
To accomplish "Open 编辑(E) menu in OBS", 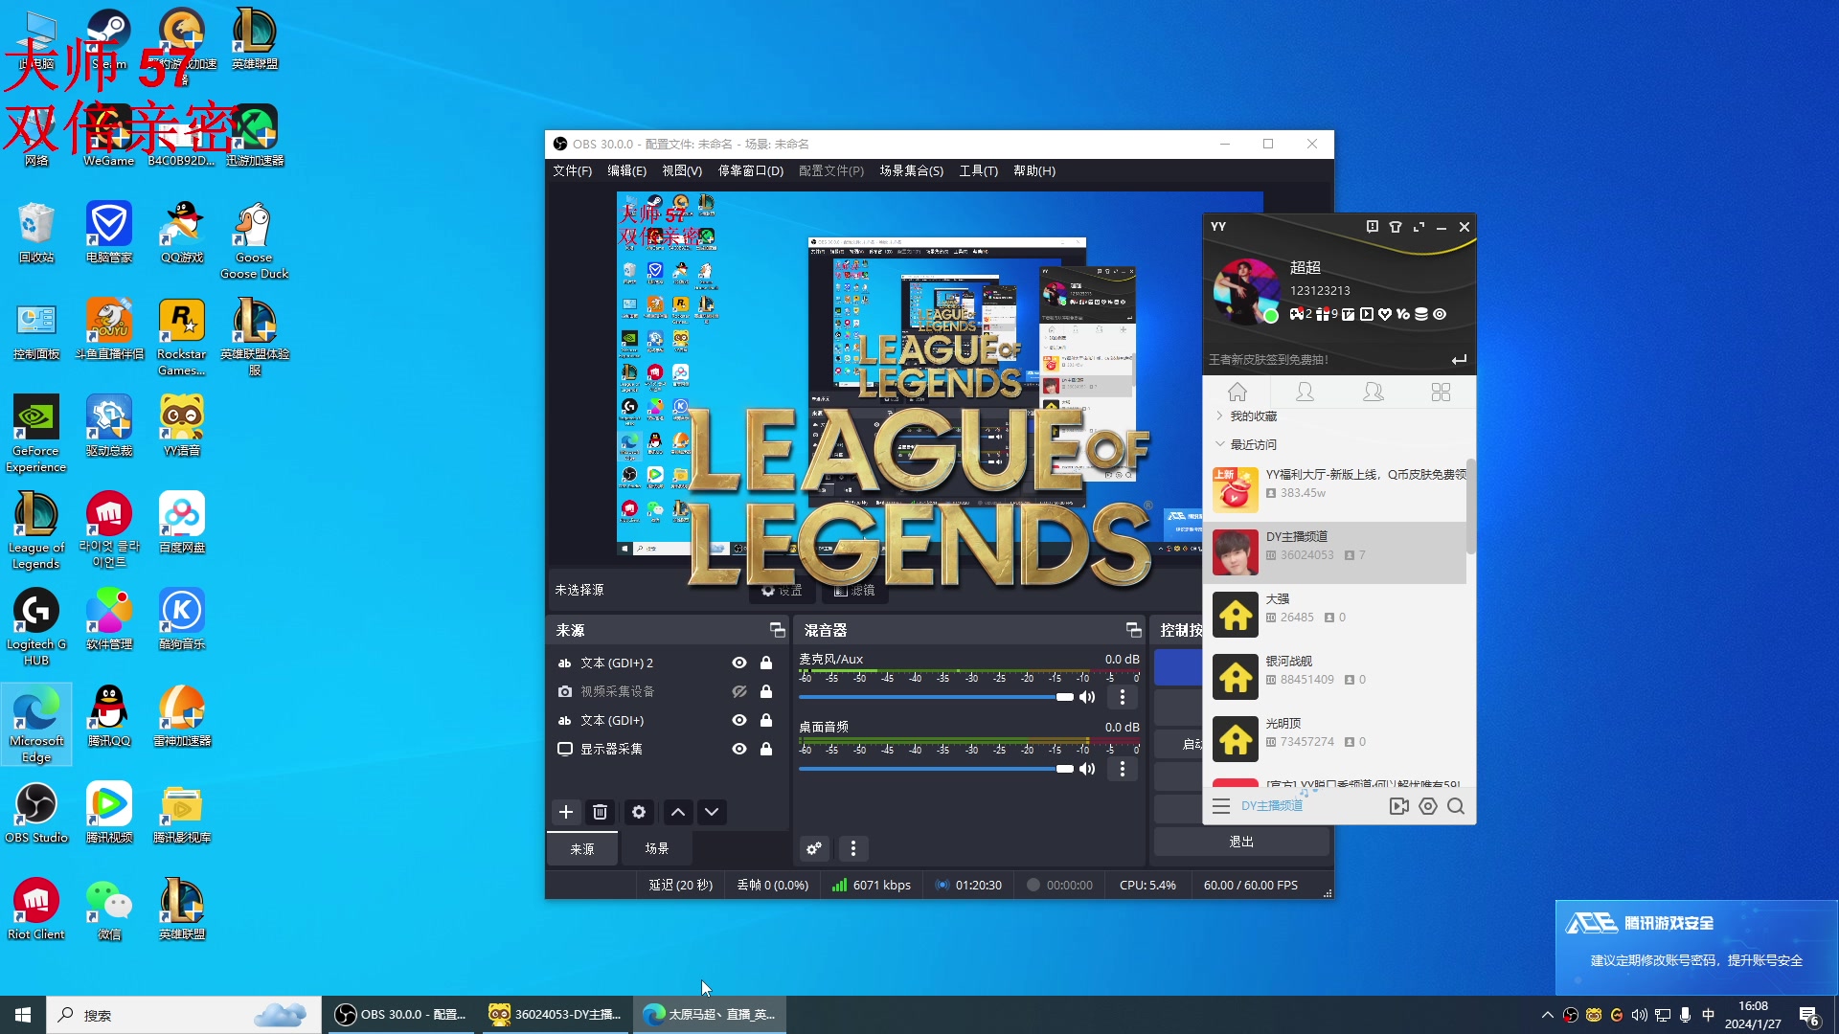I will tap(626, 170).
